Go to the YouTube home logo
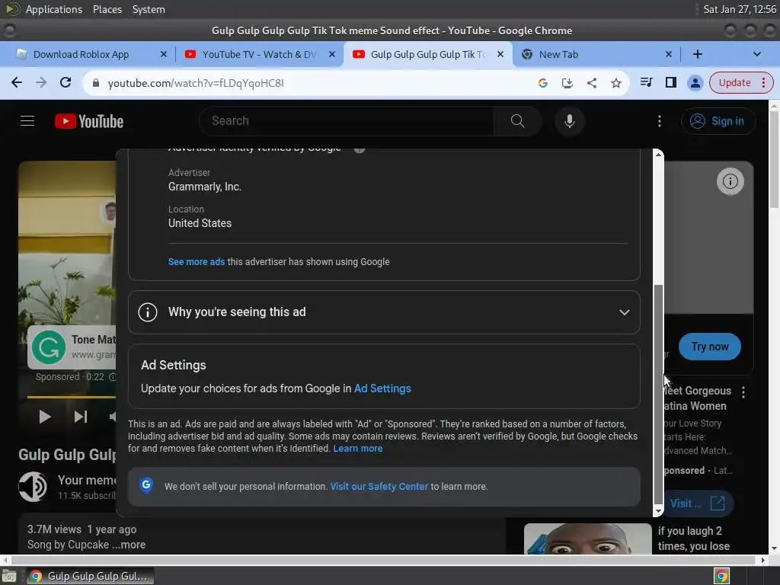The width and height of the screenshot is (780, 585). [89, 121]
